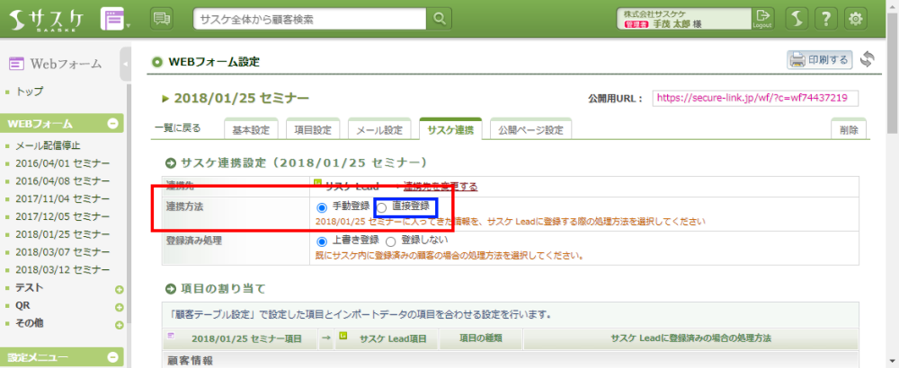The height and width of the screenshot is (368, 899).
Task: Select the 直接登録 radio button
Action: coord(382,207)
